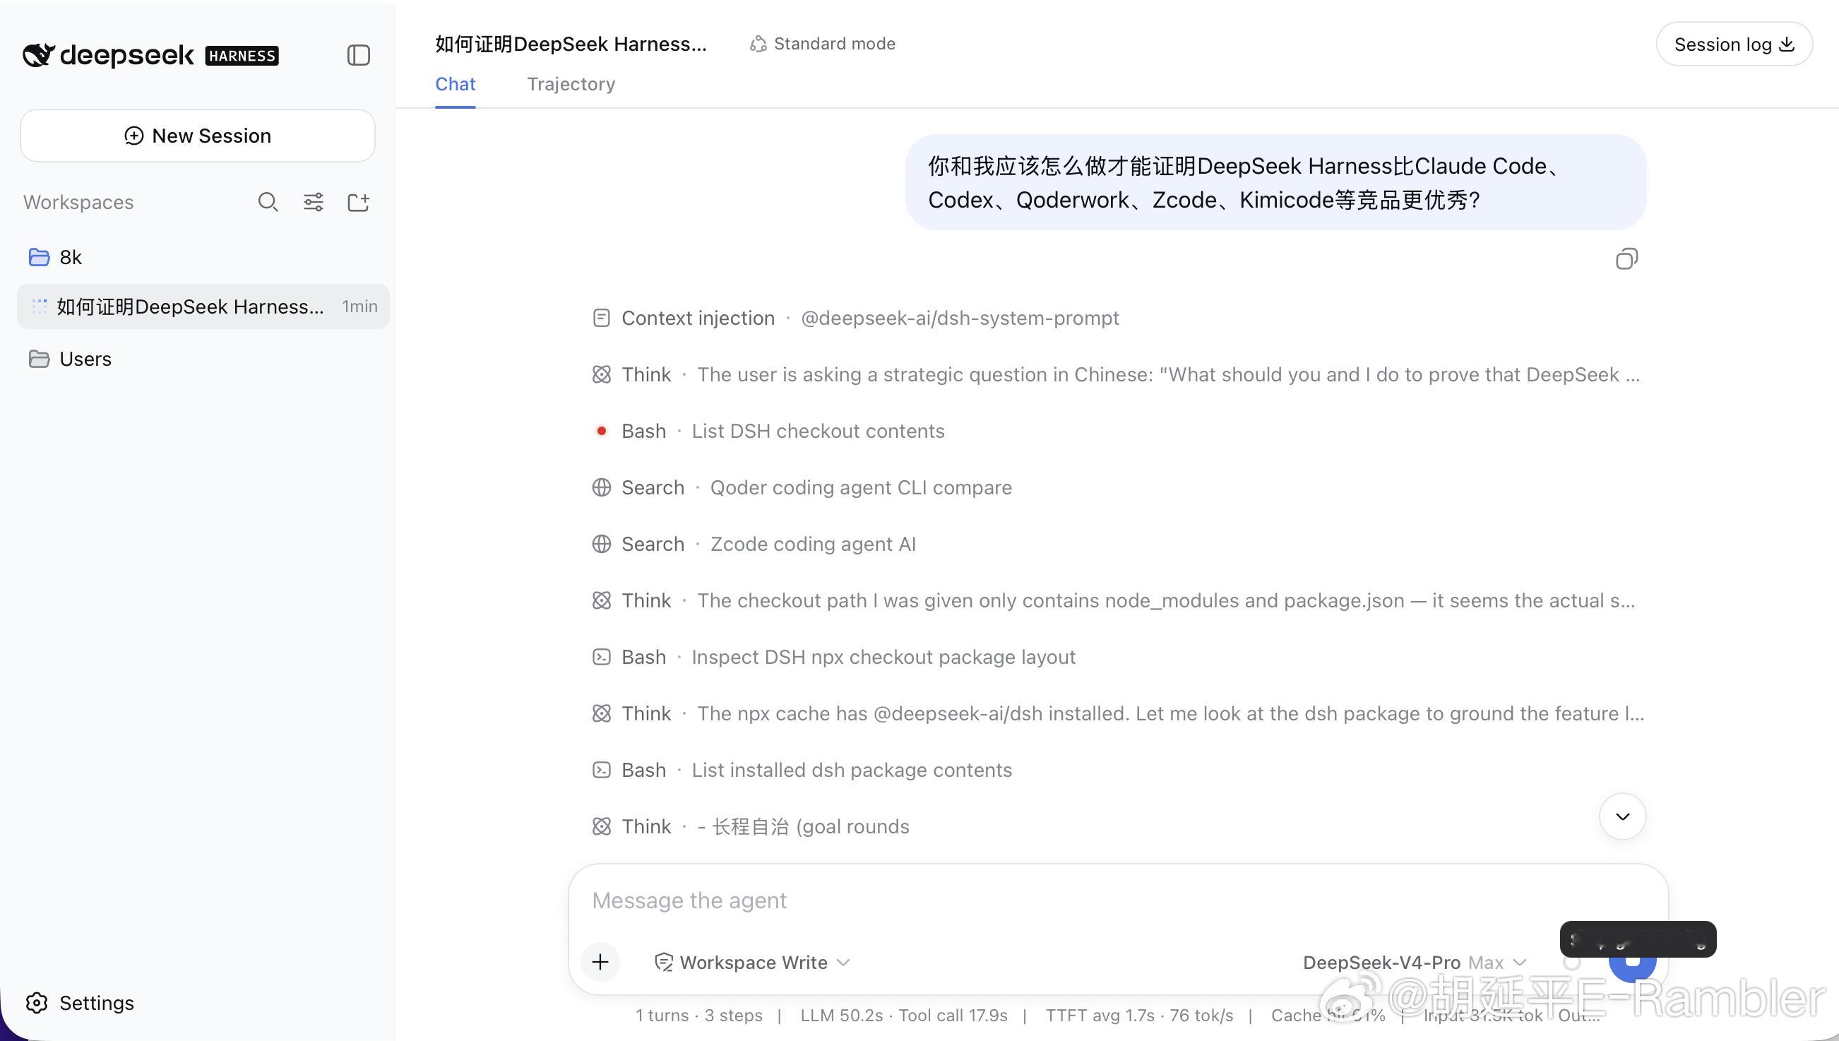Open the Users workspace folder
This screenshot has width=1839, height=1041.
click(203, 359)
